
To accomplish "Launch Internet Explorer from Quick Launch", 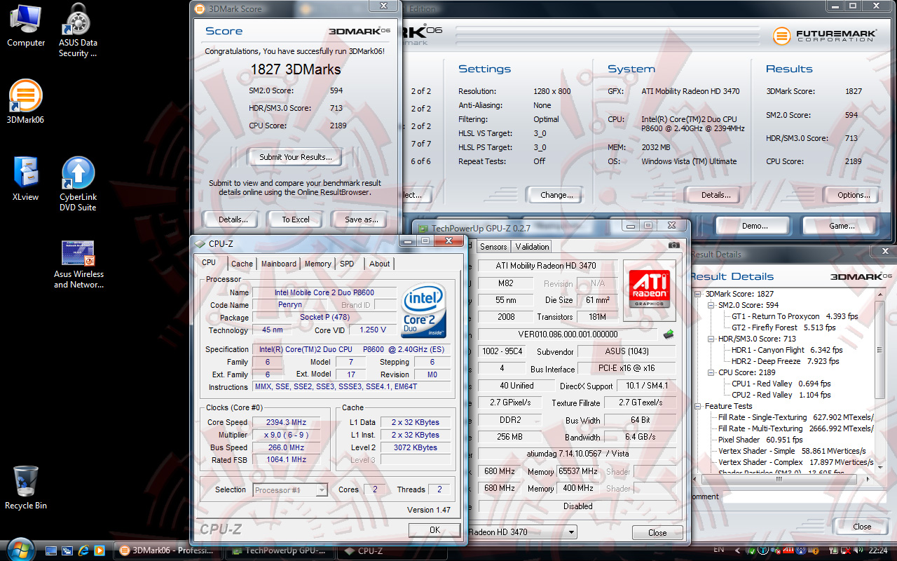I will (83, 550).
